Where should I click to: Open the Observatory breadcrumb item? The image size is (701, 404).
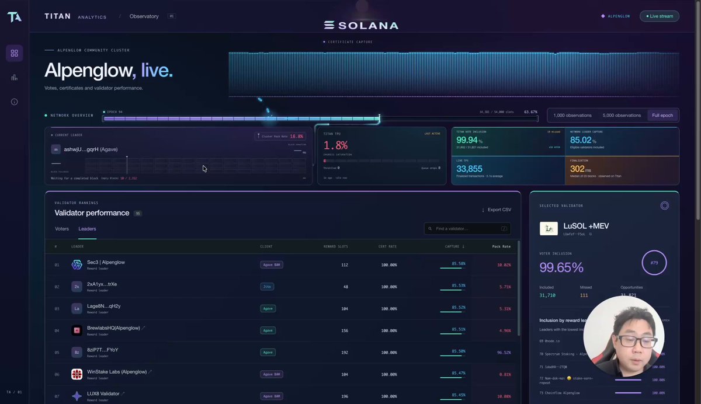[144, 16]
